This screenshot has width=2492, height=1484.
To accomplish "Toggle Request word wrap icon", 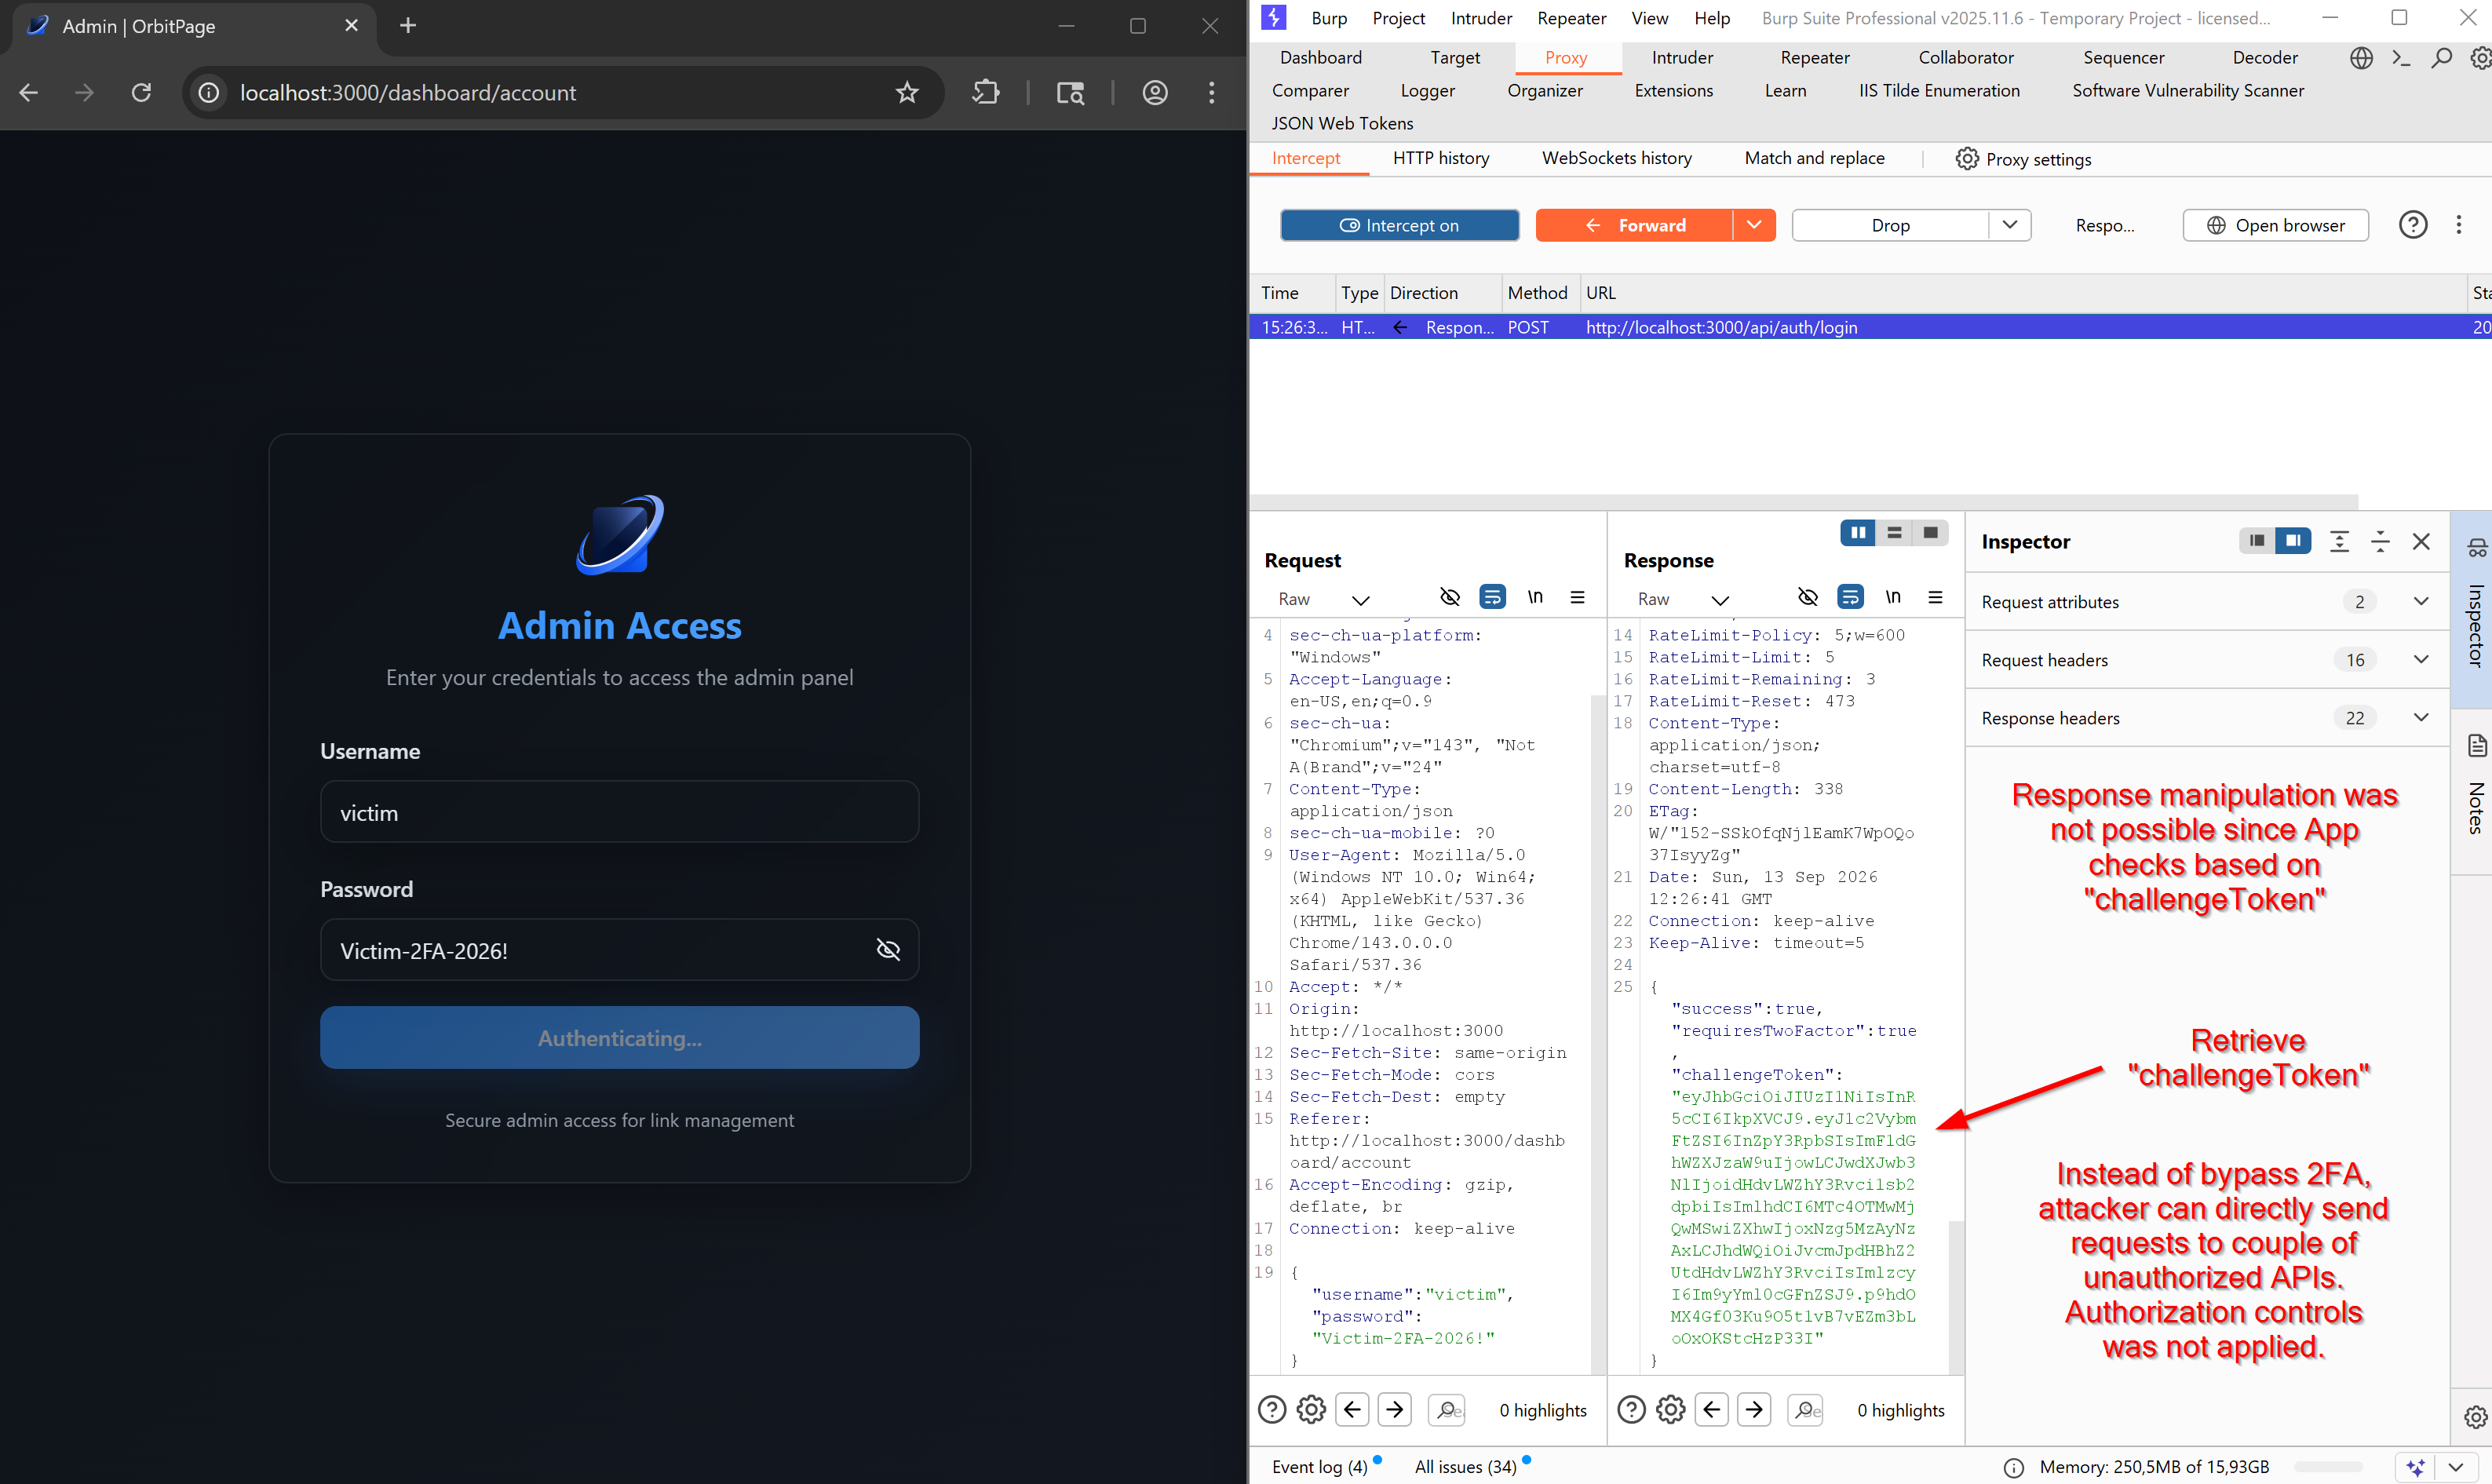I will point(1492,597).
